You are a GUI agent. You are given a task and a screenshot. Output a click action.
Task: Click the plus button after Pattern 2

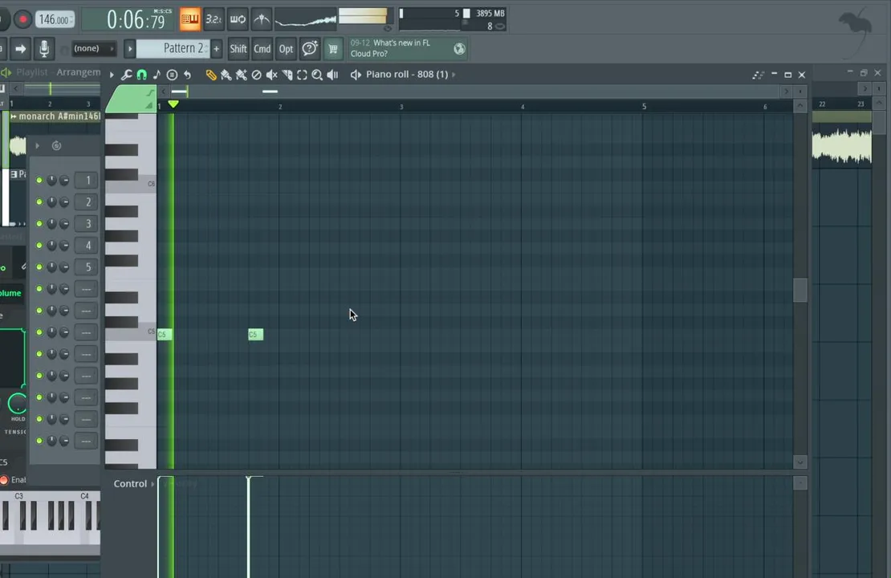[217, 49]
